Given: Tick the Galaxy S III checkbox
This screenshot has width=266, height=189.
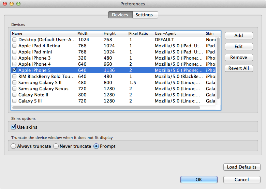Looking at the screenshot, I should click(14, 101).
